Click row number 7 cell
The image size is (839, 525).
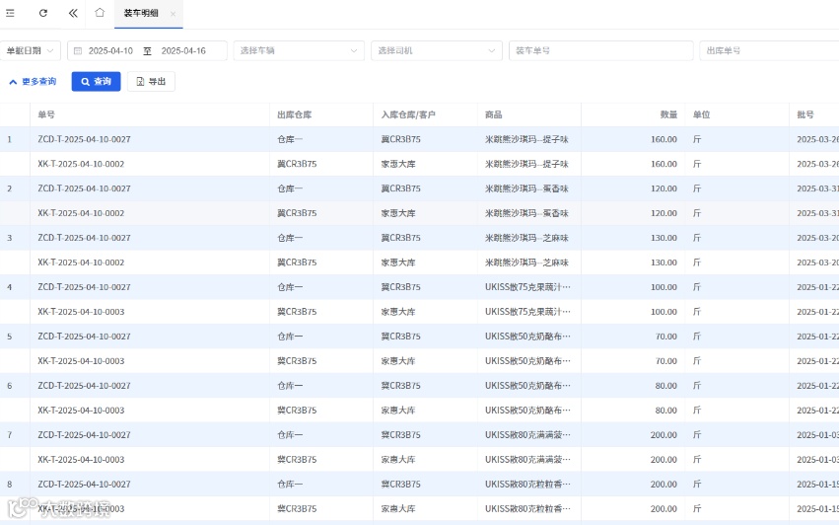9,435
